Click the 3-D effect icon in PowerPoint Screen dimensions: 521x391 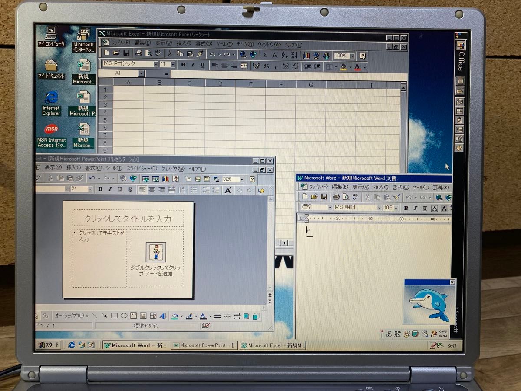coord(256,316)
